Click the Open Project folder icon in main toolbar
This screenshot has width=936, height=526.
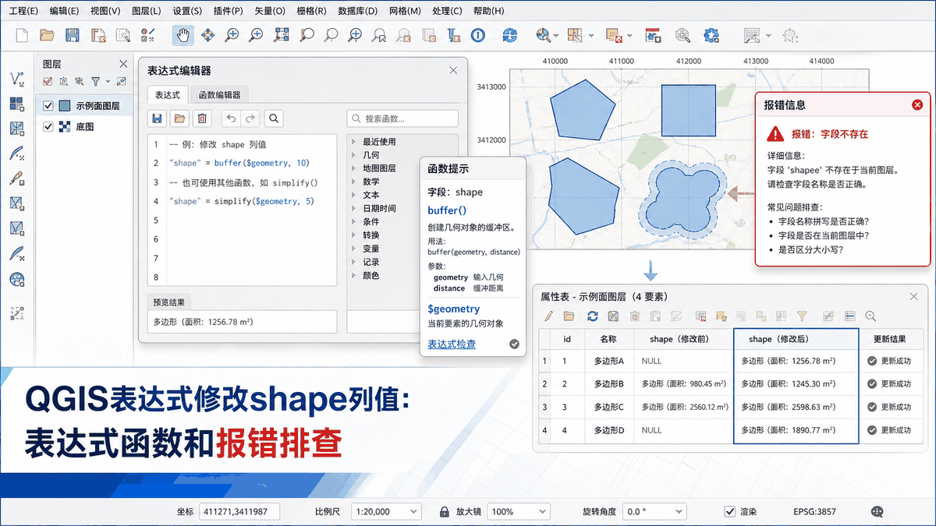[47, 35]
